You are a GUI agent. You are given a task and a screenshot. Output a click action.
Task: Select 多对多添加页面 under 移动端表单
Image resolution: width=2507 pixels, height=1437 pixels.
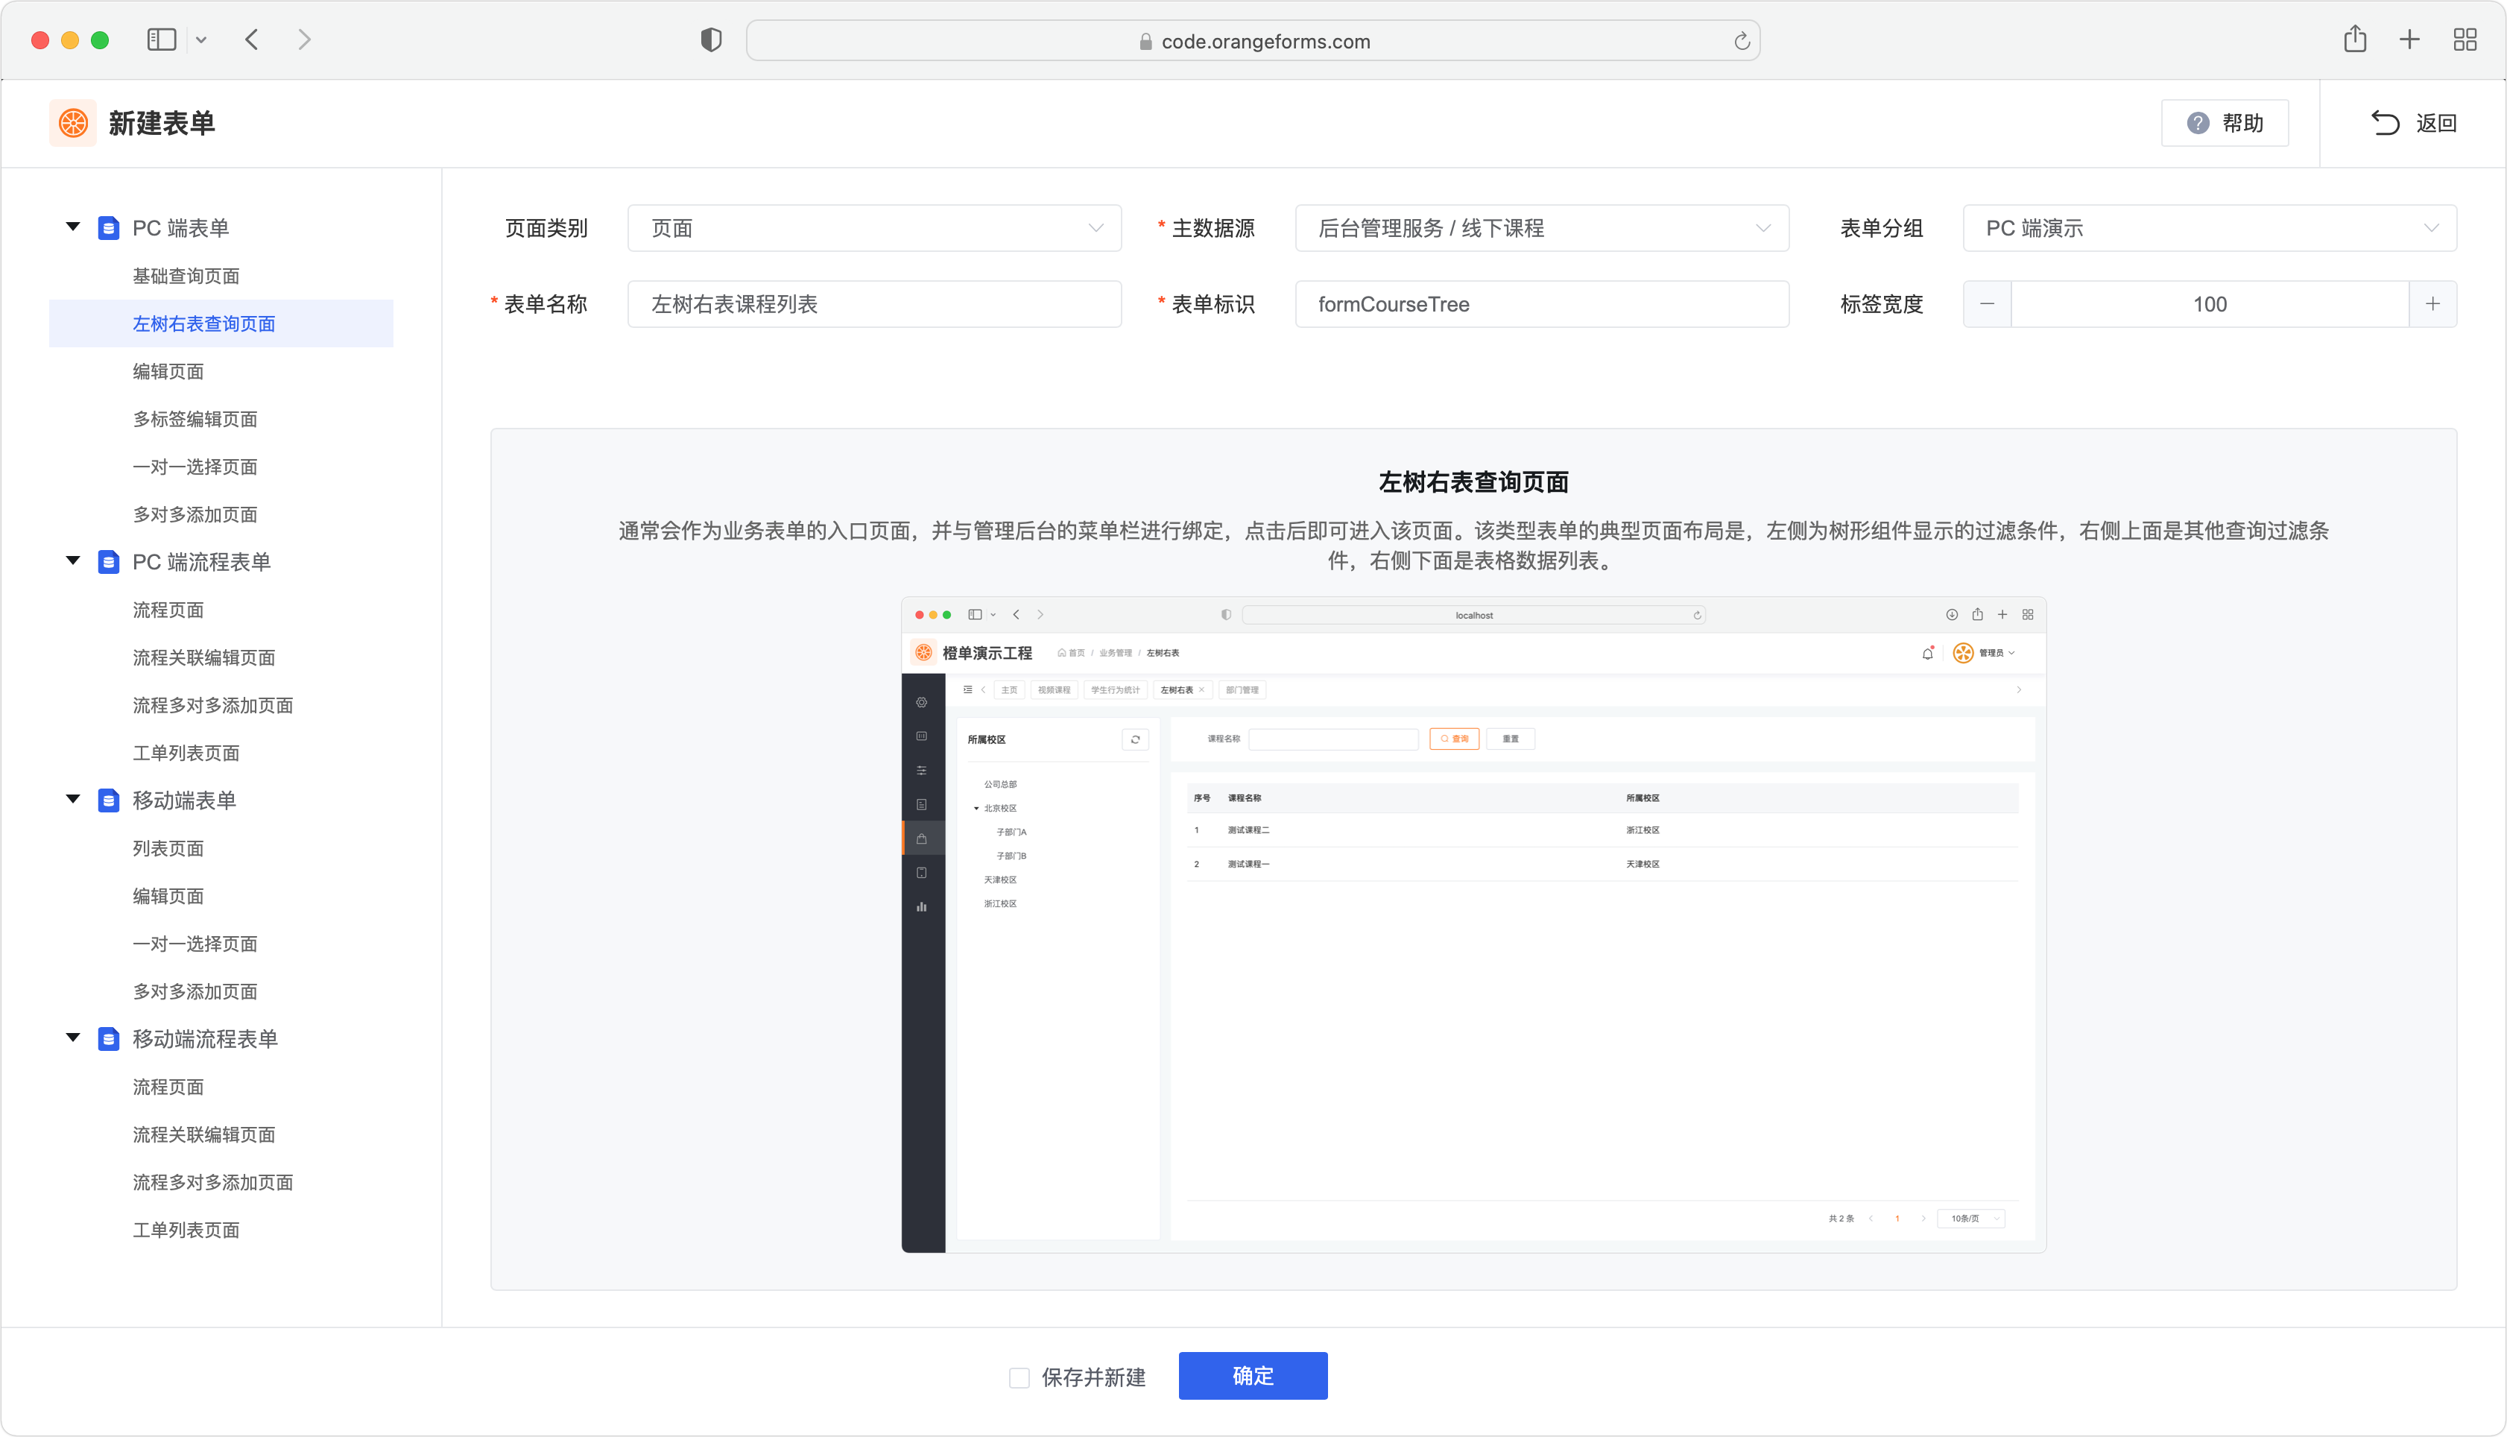click(195, 992)
